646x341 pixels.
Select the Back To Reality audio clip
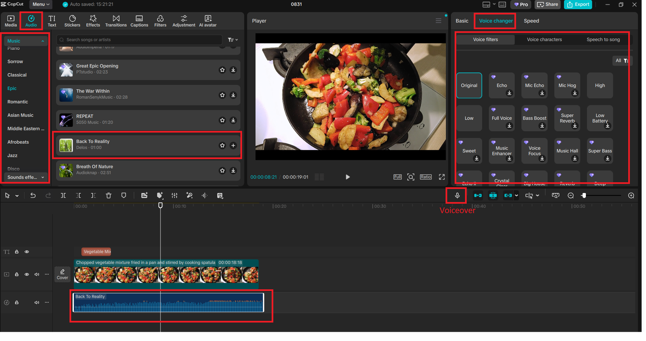point(168,302)
